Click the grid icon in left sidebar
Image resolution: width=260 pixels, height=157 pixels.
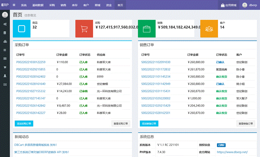[x=5, y=59]
